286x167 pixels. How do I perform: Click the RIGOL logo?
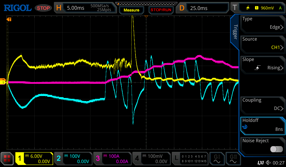pyautogui.click(x=17, y=8)
